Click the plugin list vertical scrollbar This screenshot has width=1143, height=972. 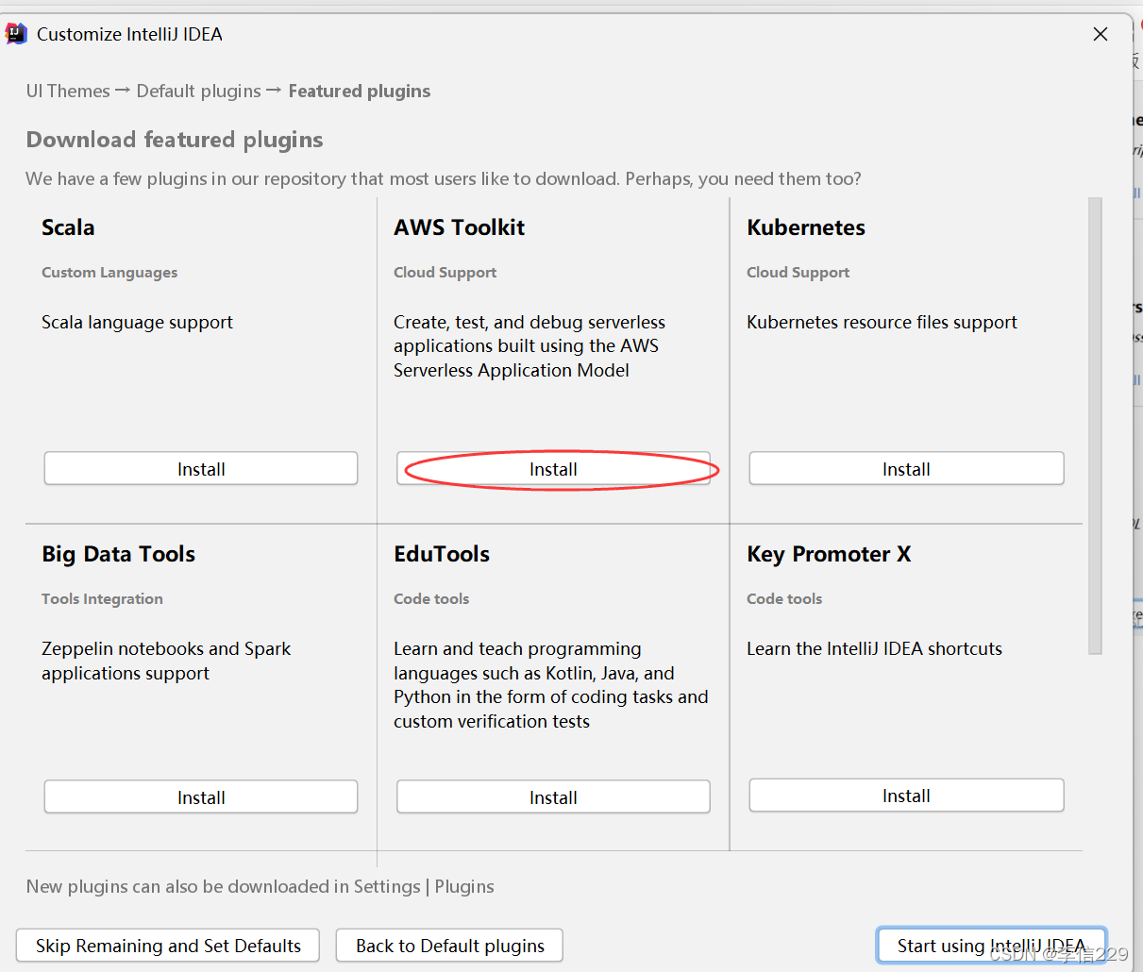click(1095, 425)
